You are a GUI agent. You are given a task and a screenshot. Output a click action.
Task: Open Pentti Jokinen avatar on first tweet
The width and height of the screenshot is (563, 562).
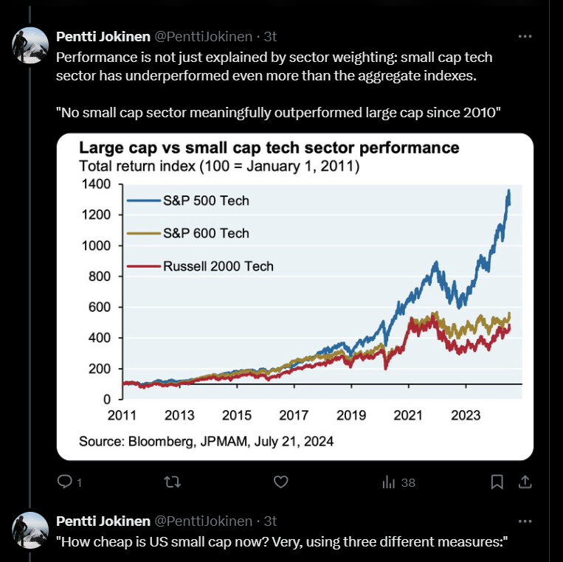(30, 45)
